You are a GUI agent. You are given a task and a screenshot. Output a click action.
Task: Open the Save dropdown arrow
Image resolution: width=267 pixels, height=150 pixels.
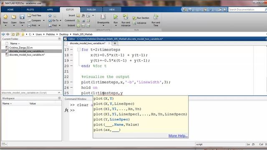coord(22,25)
